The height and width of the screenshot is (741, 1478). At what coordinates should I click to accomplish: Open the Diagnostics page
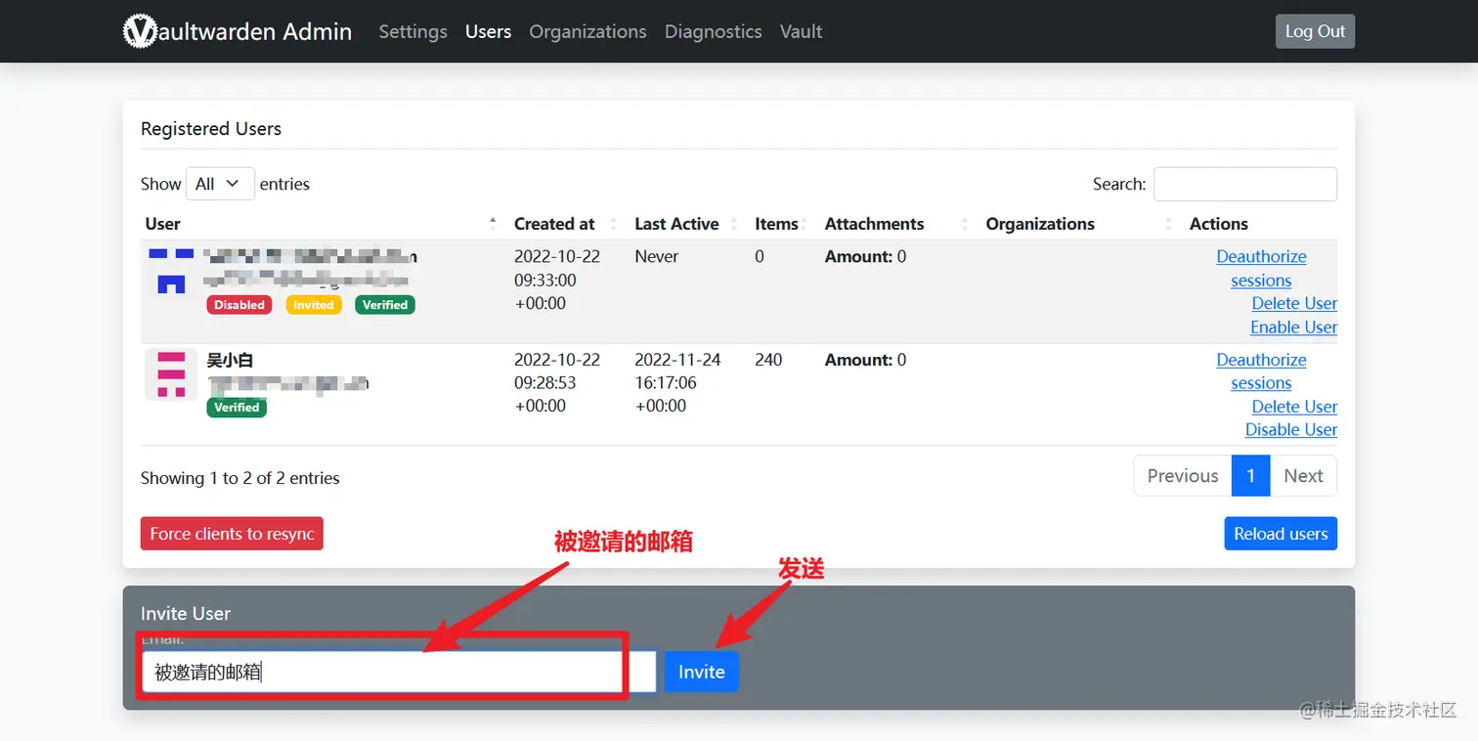point(713,31)
